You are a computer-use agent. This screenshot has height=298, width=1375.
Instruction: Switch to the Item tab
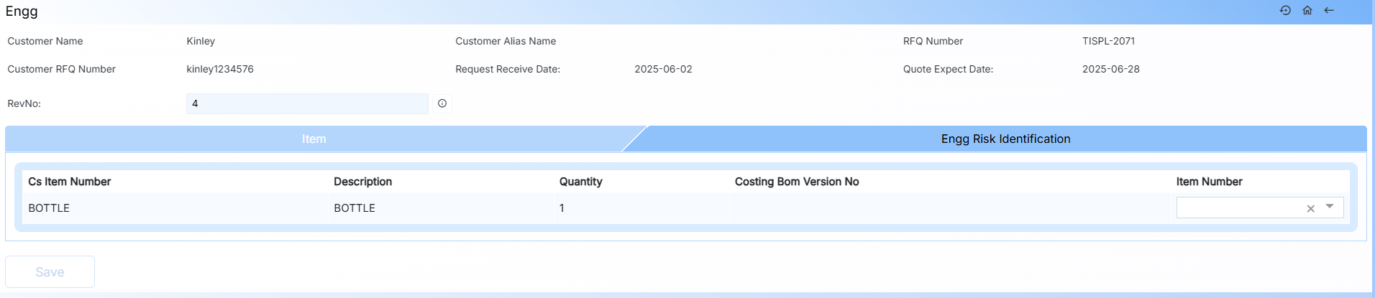coord(314,139)
